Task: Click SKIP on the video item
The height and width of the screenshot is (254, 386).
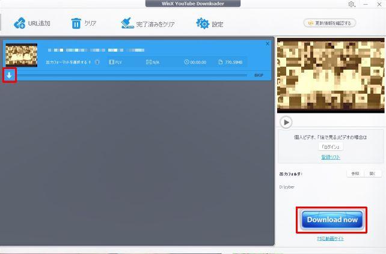Action: 259,75
